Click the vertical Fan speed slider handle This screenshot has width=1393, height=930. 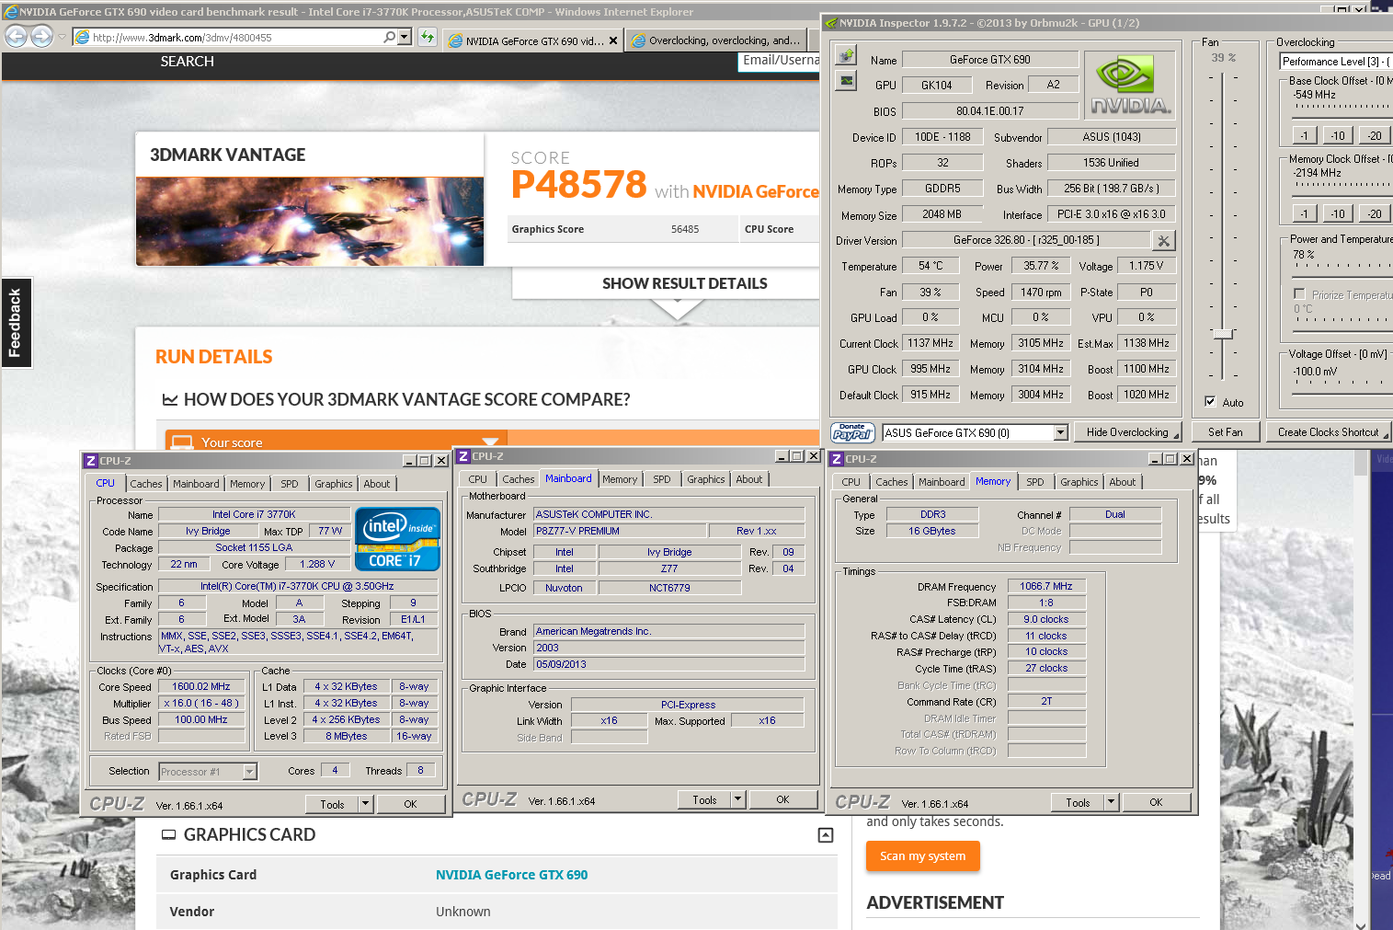click(1223, 333)
